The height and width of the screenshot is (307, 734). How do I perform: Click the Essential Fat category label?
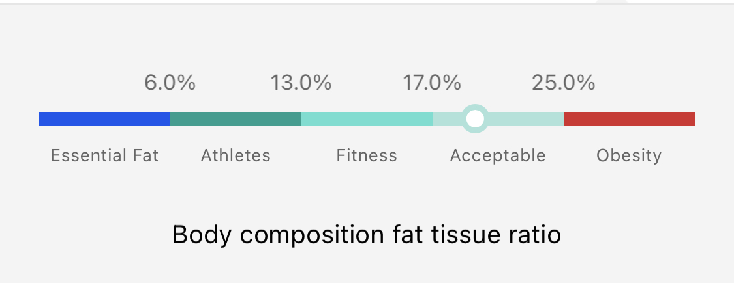coord(104,156)
